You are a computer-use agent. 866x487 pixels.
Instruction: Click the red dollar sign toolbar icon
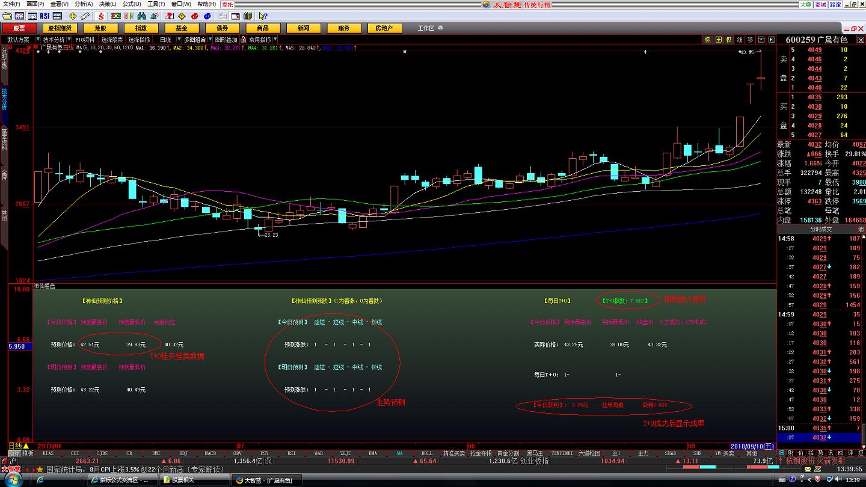101,16
